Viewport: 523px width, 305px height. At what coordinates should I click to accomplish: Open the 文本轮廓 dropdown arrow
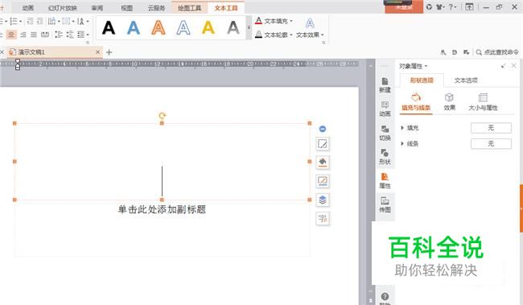click(x=291, y=35)
